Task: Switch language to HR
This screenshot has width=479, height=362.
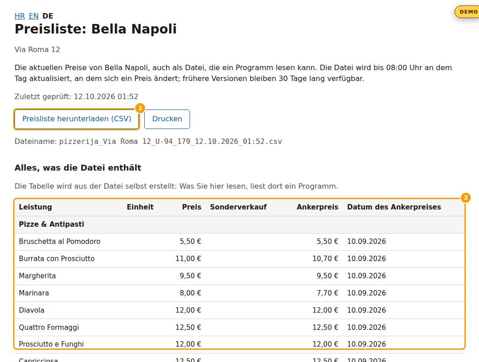Action: point(20,16)
